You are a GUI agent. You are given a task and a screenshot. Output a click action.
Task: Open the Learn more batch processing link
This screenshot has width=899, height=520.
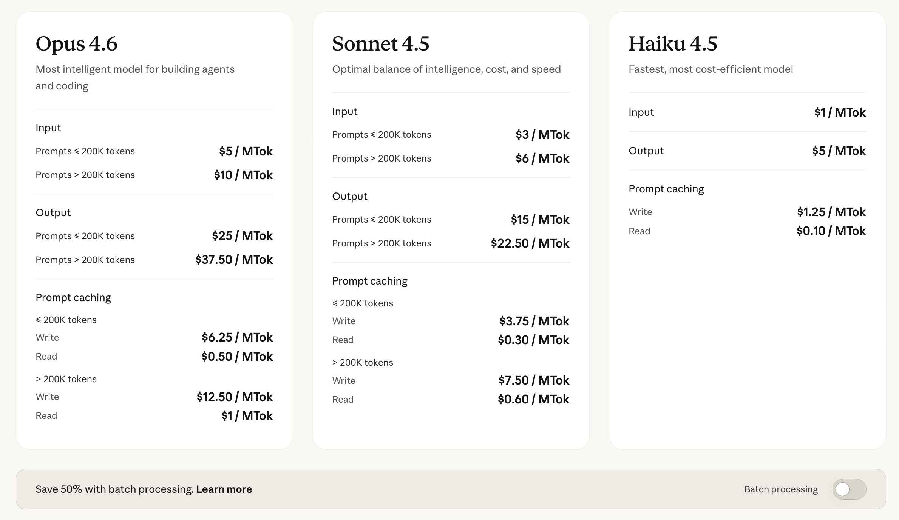point(224,489)
